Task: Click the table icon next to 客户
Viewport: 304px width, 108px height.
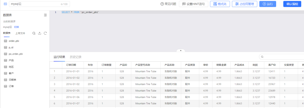Action: coord(5,73)
